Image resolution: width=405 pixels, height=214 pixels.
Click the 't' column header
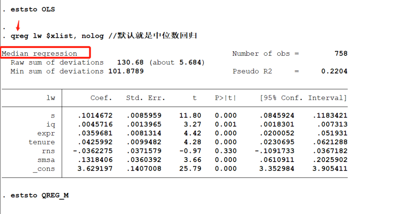click(x=195, y=98)
